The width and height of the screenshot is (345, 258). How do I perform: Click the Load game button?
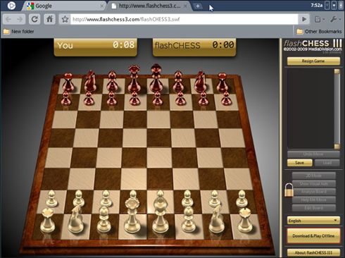[327, 163]
